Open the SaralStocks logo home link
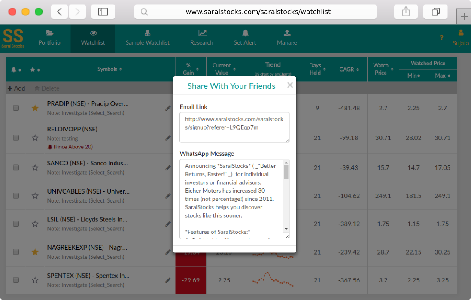 13,39
